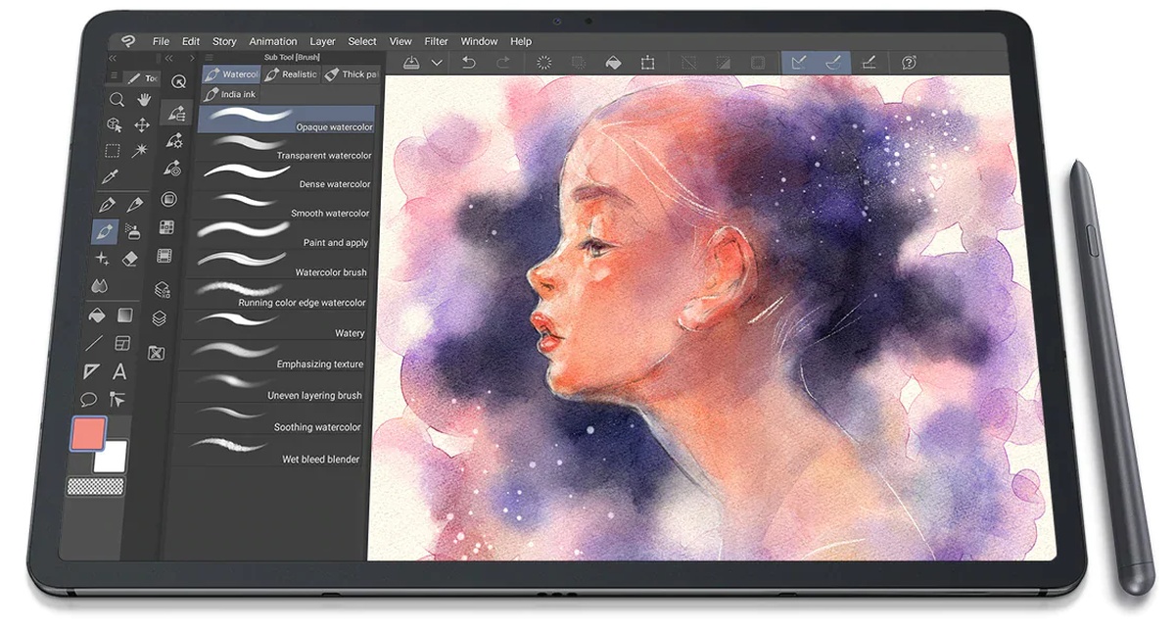Select the Eraser tool
The height and width of the screenshot is (632, 1175).
coord(130,259)
